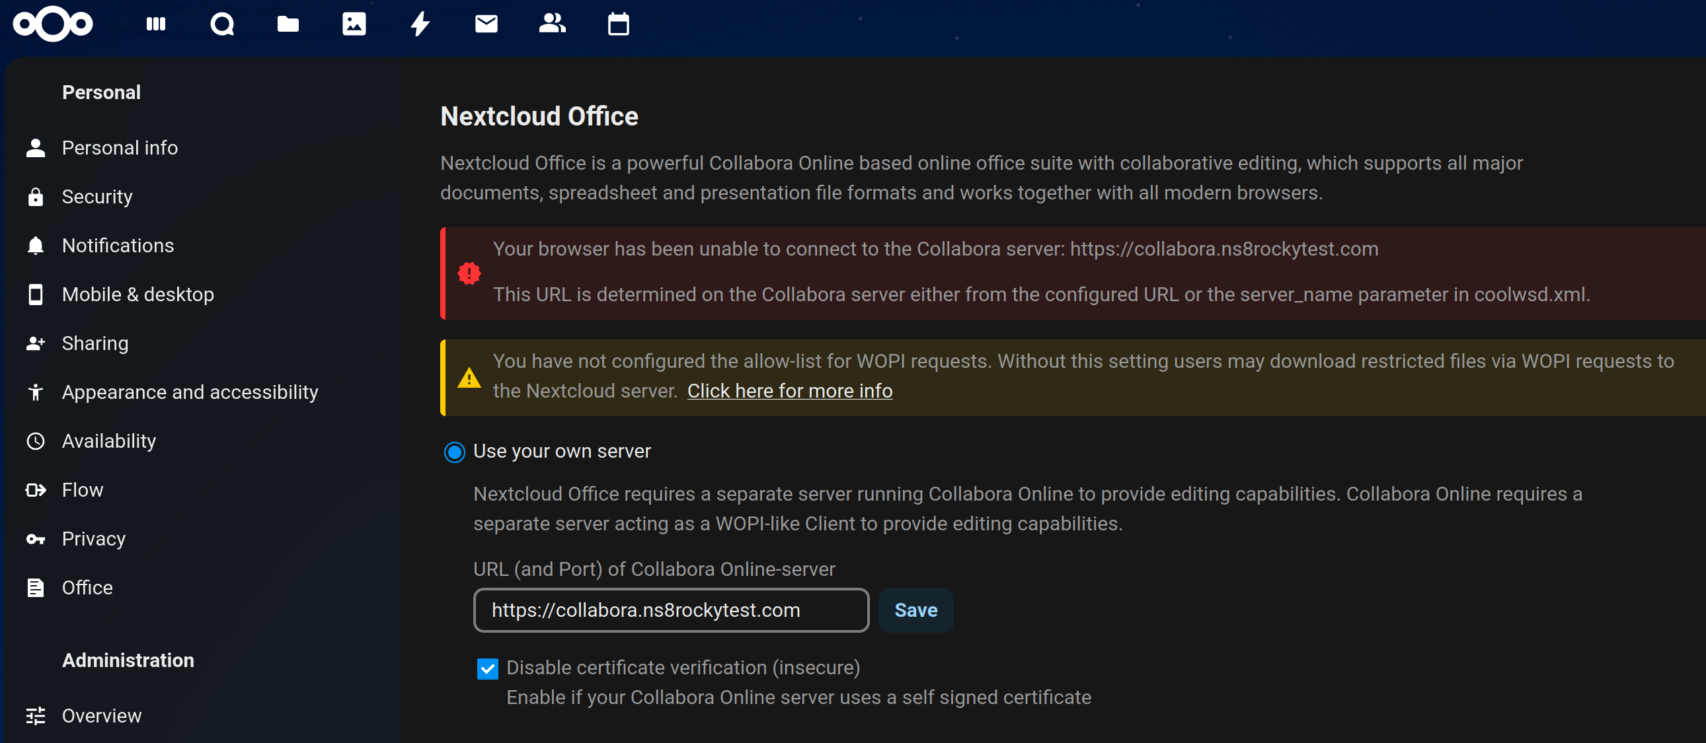This screenshot has height=743, width=1706.
Task: Click the Privacy key icon
Action: (36, 539)
